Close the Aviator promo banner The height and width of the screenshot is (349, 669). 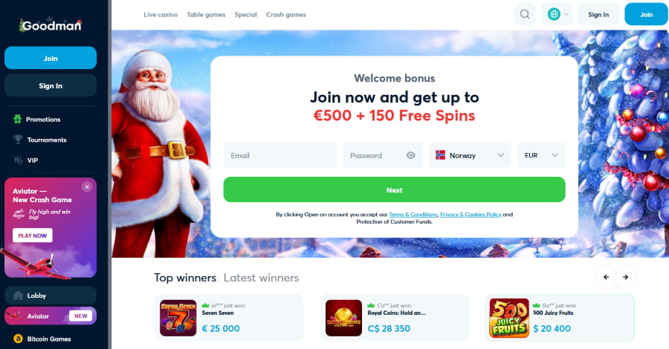click(87, 186)
